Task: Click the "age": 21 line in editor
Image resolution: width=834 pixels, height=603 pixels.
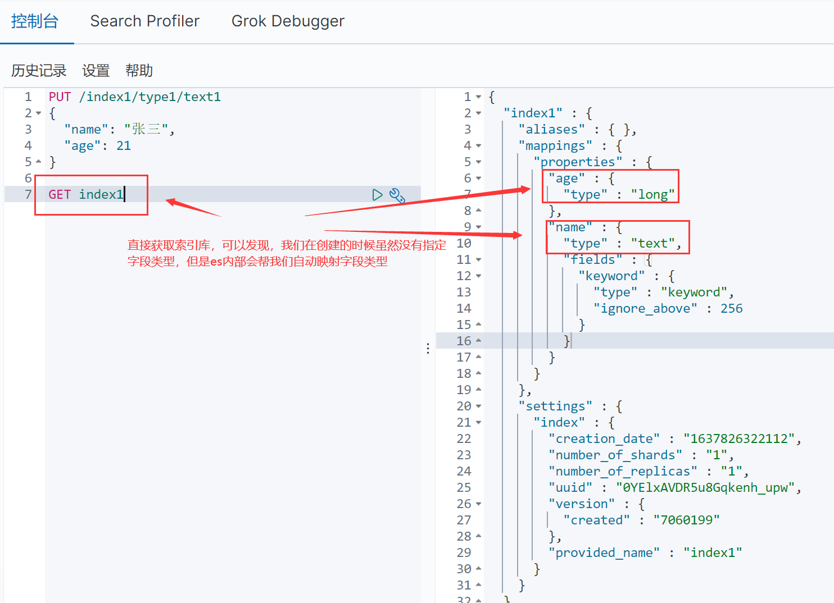Action: tap(97, 146)
